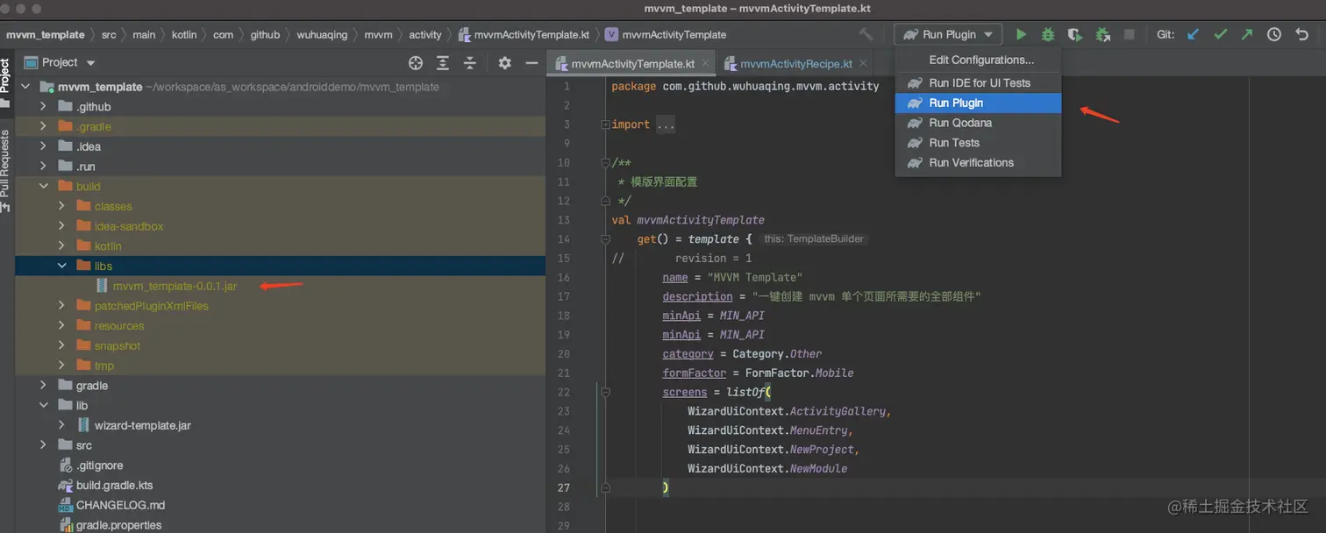Select idea-sandbox folder

129,226
